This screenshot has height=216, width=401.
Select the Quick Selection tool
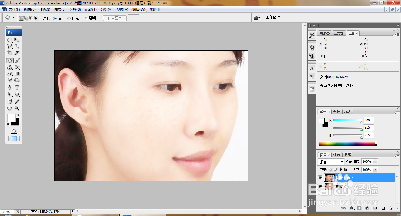17,46
